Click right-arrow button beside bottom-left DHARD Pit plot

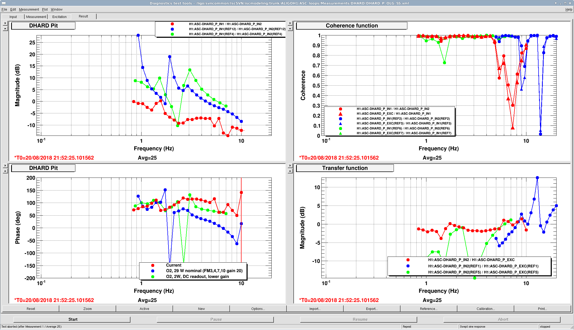(x=5, y=166)
